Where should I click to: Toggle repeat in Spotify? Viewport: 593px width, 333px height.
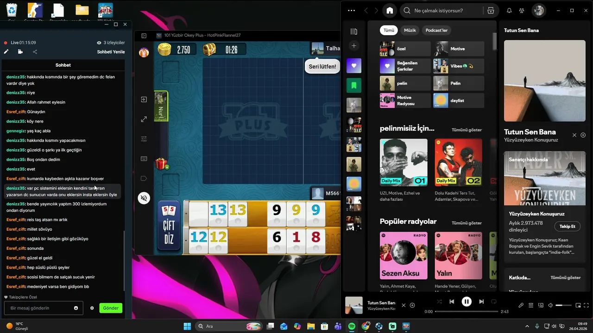[x=494, y=302]
